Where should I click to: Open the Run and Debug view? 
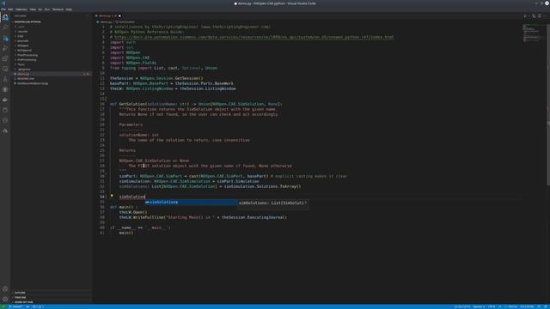point(5,48)
